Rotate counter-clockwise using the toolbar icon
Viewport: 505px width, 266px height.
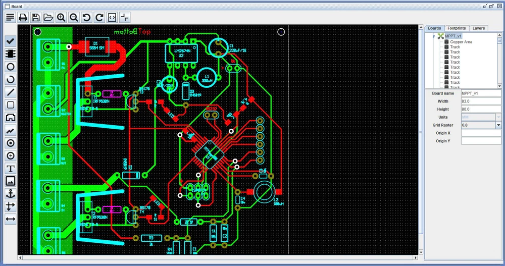(x=86, y=18)
